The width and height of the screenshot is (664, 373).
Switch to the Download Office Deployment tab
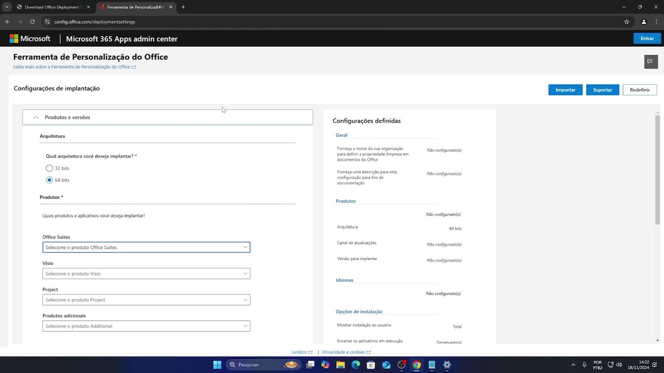[x=53, y=7]
